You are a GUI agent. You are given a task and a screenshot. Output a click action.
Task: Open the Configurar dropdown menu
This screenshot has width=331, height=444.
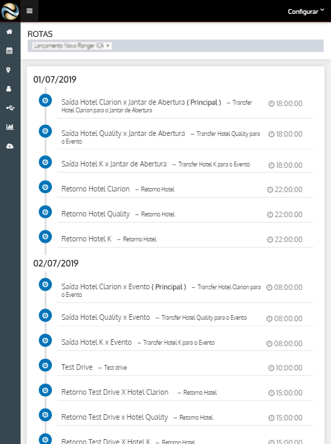pyautogui.click(x=306, y=11)
